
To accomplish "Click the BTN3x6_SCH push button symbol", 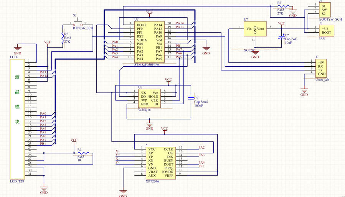I will (x=78, y=22).
